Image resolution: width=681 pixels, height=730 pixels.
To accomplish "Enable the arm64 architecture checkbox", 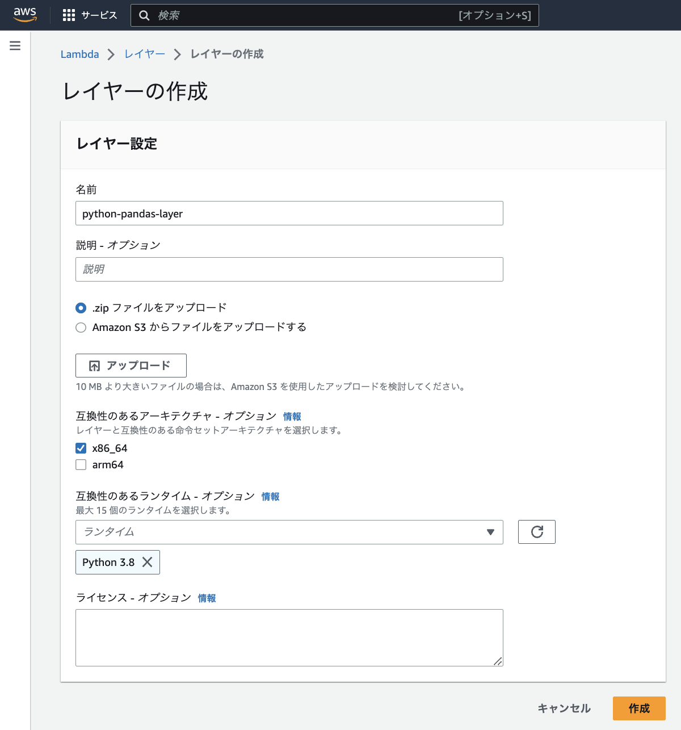I will pyautogui.click(x=81, y=464).
